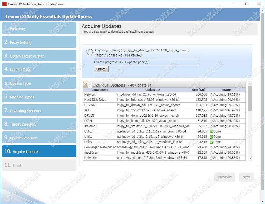
Task: Select the DRVWN component row
Action: pyautogui.click(x=164, y=105)
